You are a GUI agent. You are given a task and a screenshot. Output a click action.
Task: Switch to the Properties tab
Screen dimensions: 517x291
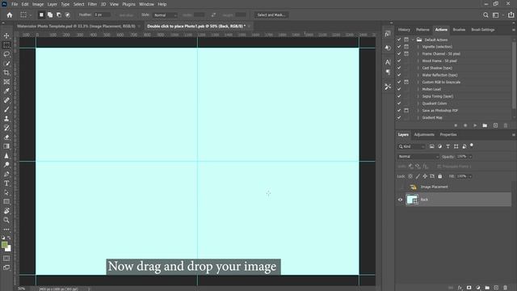[448, 135]
